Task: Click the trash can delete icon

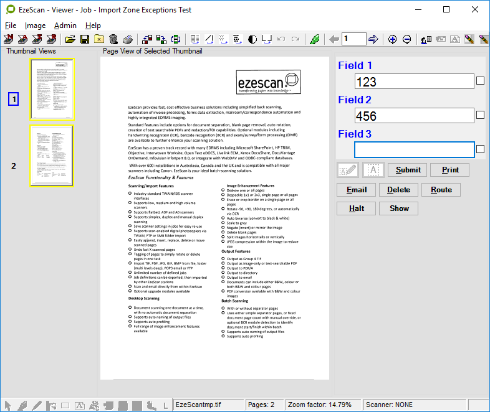Action: coord(113,39)
